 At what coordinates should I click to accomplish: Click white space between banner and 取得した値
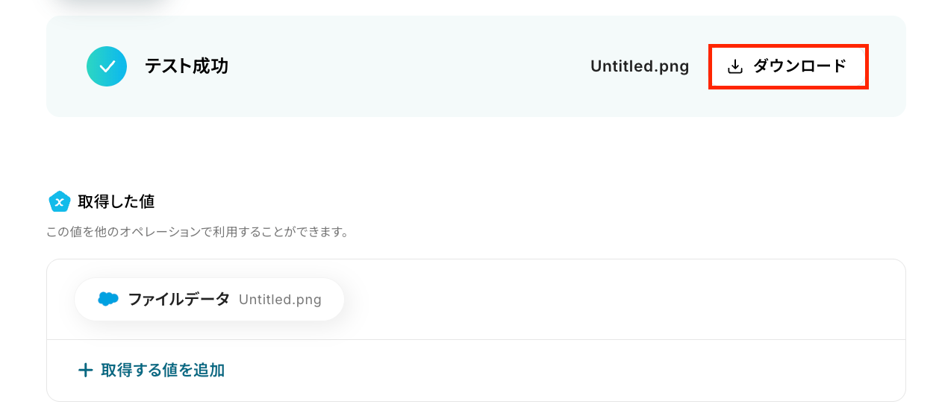pos(476,153)
